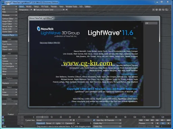This screenshot has height=129, width=173.
Task: Jump to the first frame
Action: 141,120
